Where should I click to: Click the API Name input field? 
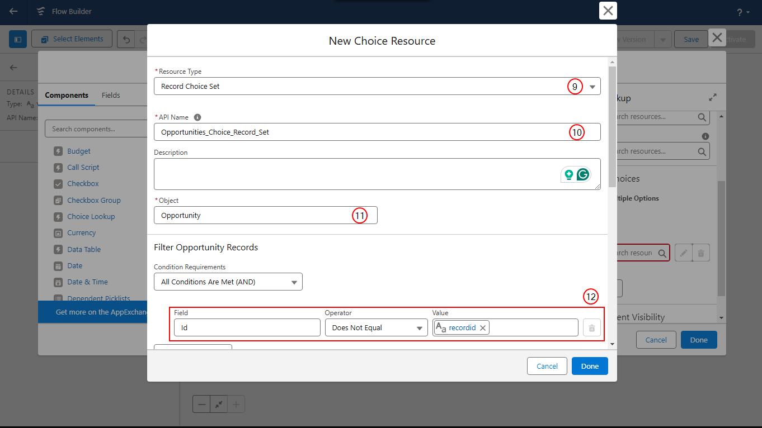pos(377,132)
